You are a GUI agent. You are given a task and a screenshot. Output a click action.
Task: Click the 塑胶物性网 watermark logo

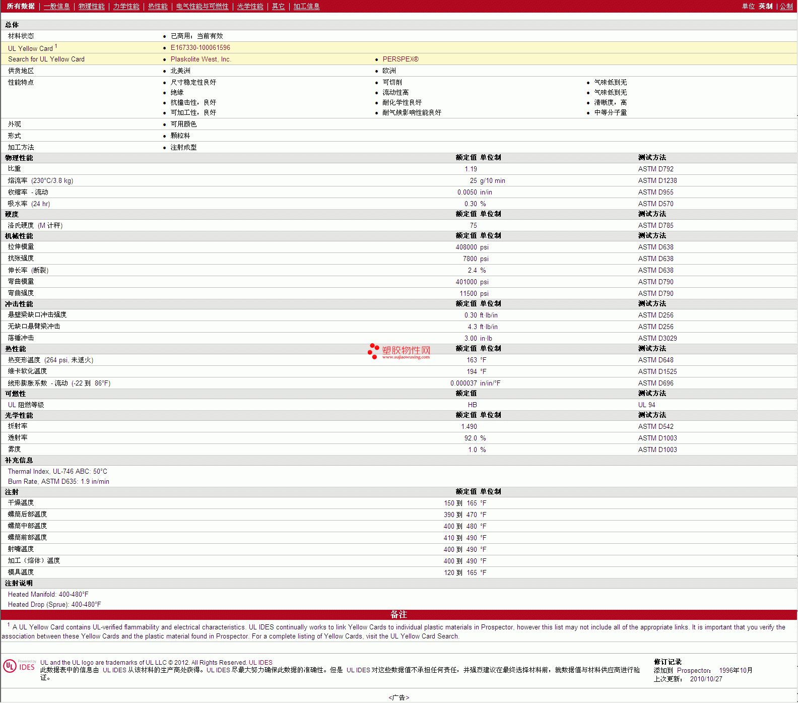pos(399,351)
